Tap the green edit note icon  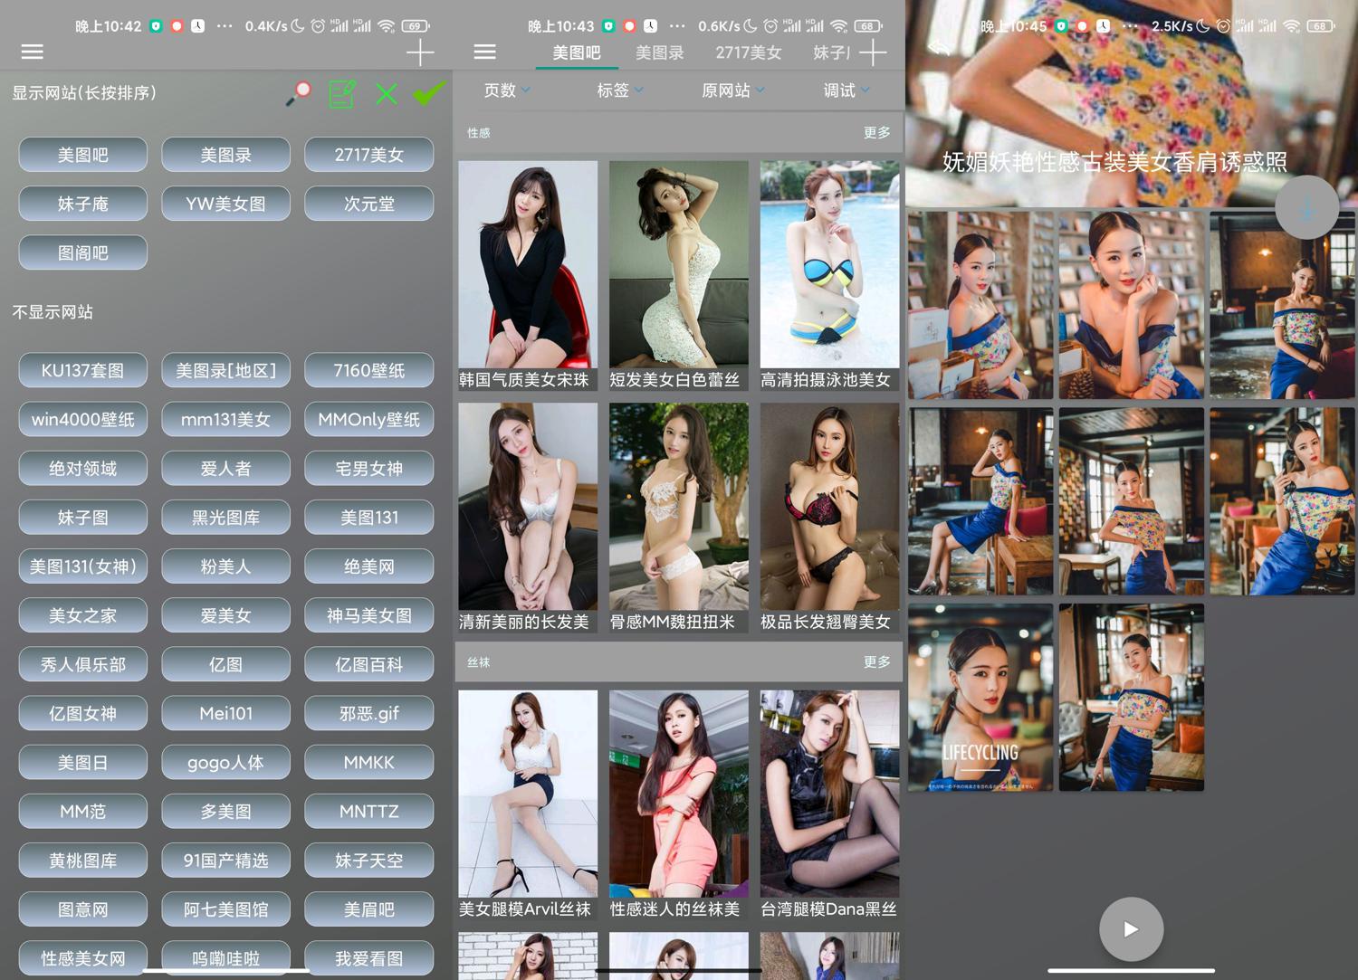pyautogui.click(x=341, y=93)
